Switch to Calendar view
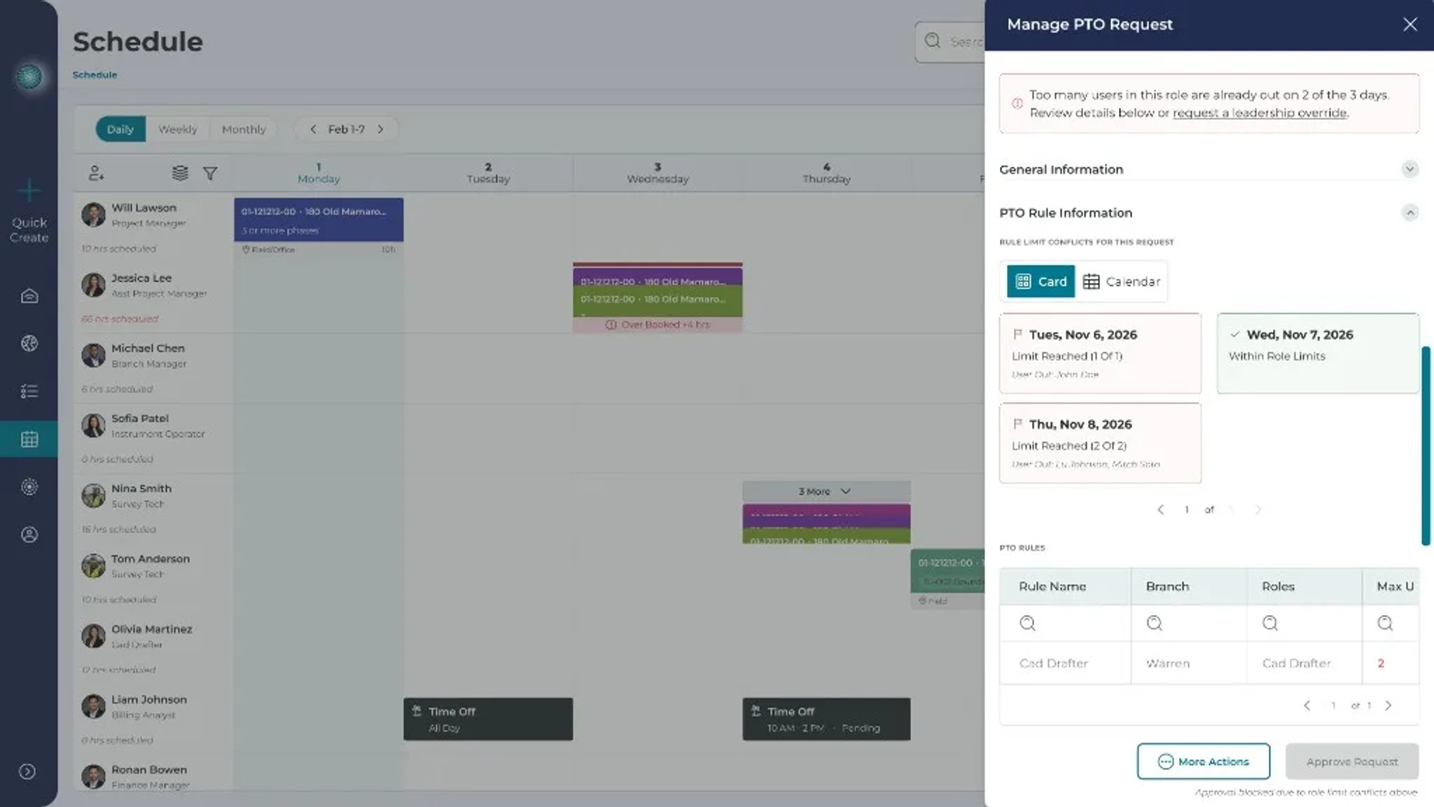The image size is (1434, 807). (x=1121, y=281)
